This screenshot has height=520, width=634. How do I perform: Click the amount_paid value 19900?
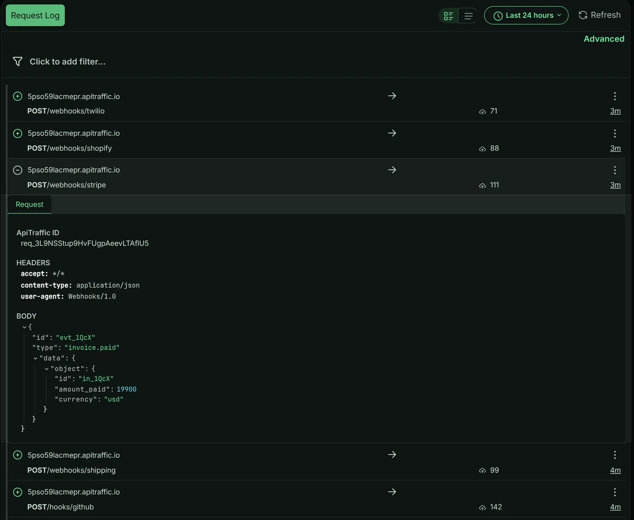[126, 389]
